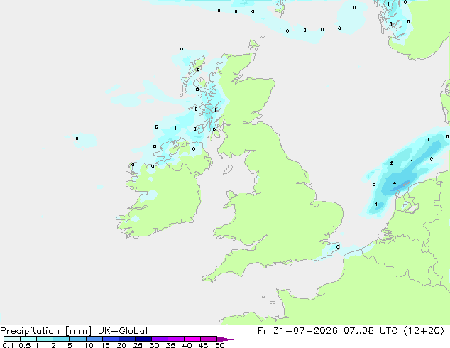Click the legend value "30"
The image size is (450, 348).
click(154, 345)
